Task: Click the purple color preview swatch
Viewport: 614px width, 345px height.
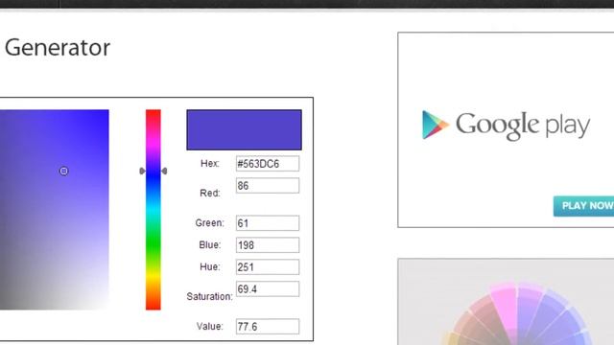Action: click(x=244, y=130)
